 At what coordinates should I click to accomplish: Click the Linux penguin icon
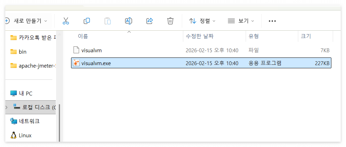click(x=14, y=135)
